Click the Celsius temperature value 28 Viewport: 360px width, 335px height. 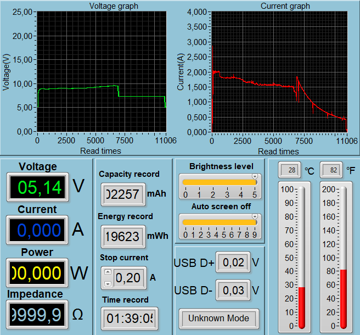pyautogui.click(x=289, y=170)
